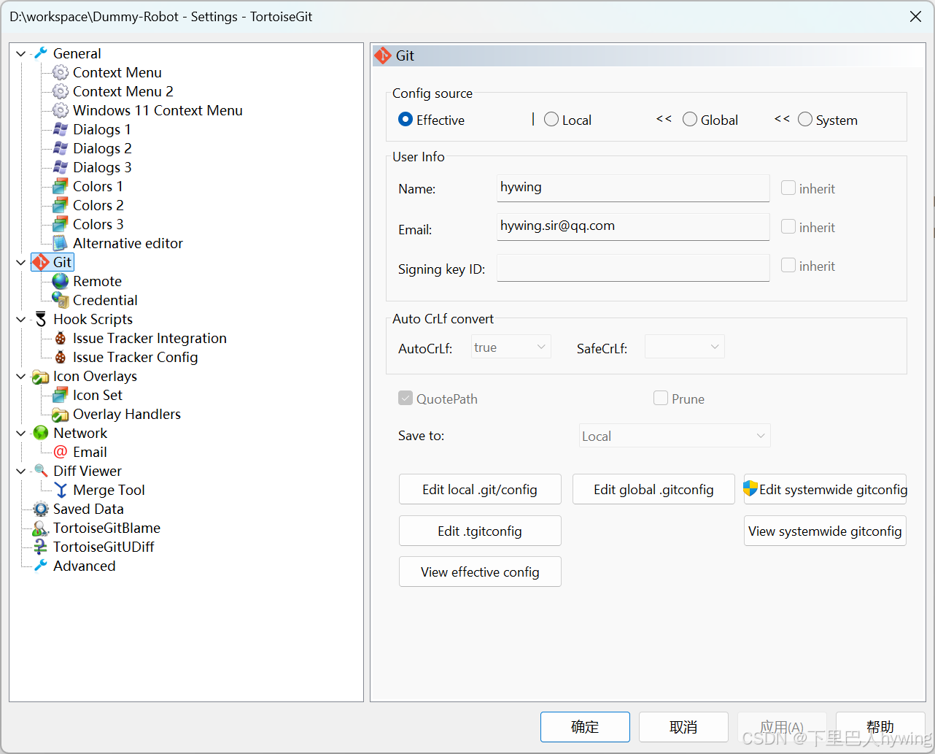Click the 帮助 help button

[x=880, y=726]
